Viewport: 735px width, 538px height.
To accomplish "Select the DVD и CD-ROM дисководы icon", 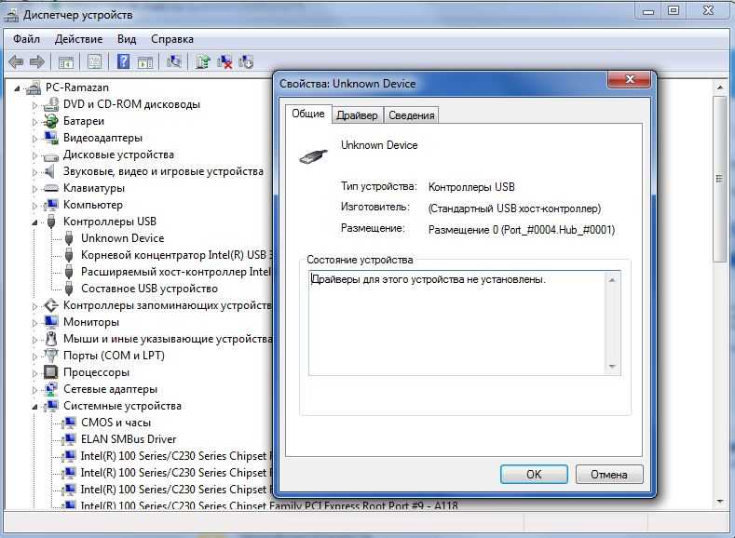I will coord(50,104).
